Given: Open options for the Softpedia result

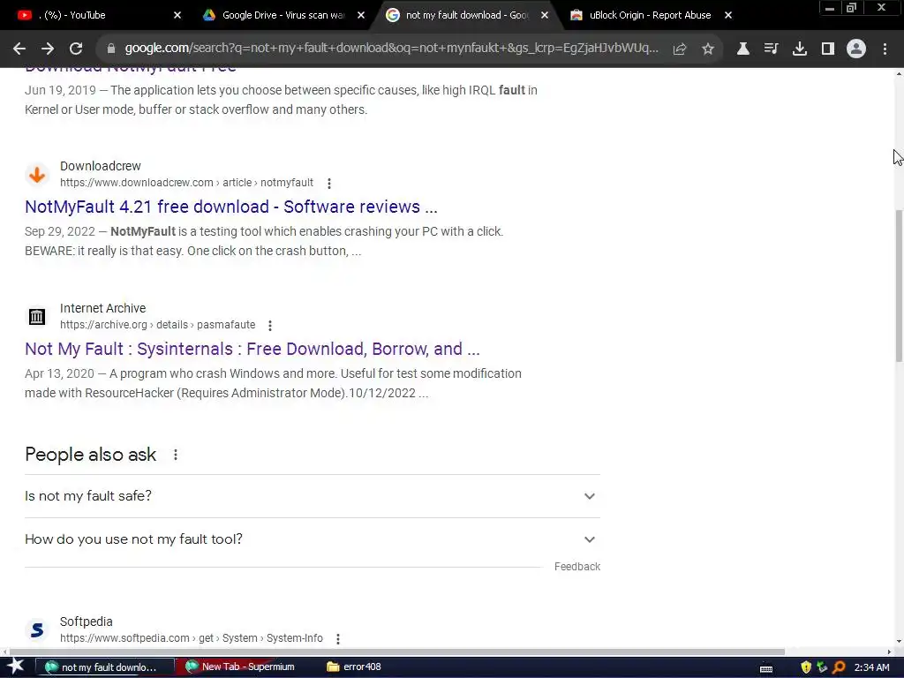Looking at the screenshot, I should point(338,639).
